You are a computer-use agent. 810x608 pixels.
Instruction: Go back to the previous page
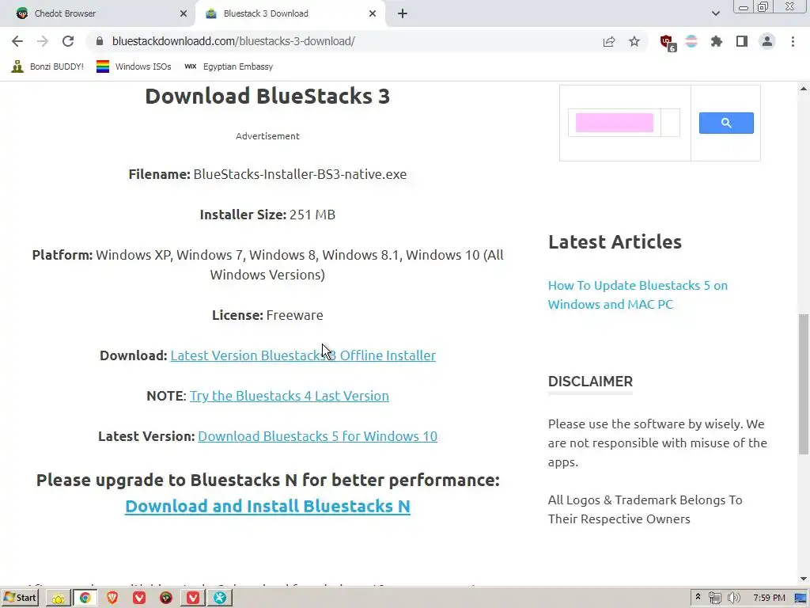point(17,41)
